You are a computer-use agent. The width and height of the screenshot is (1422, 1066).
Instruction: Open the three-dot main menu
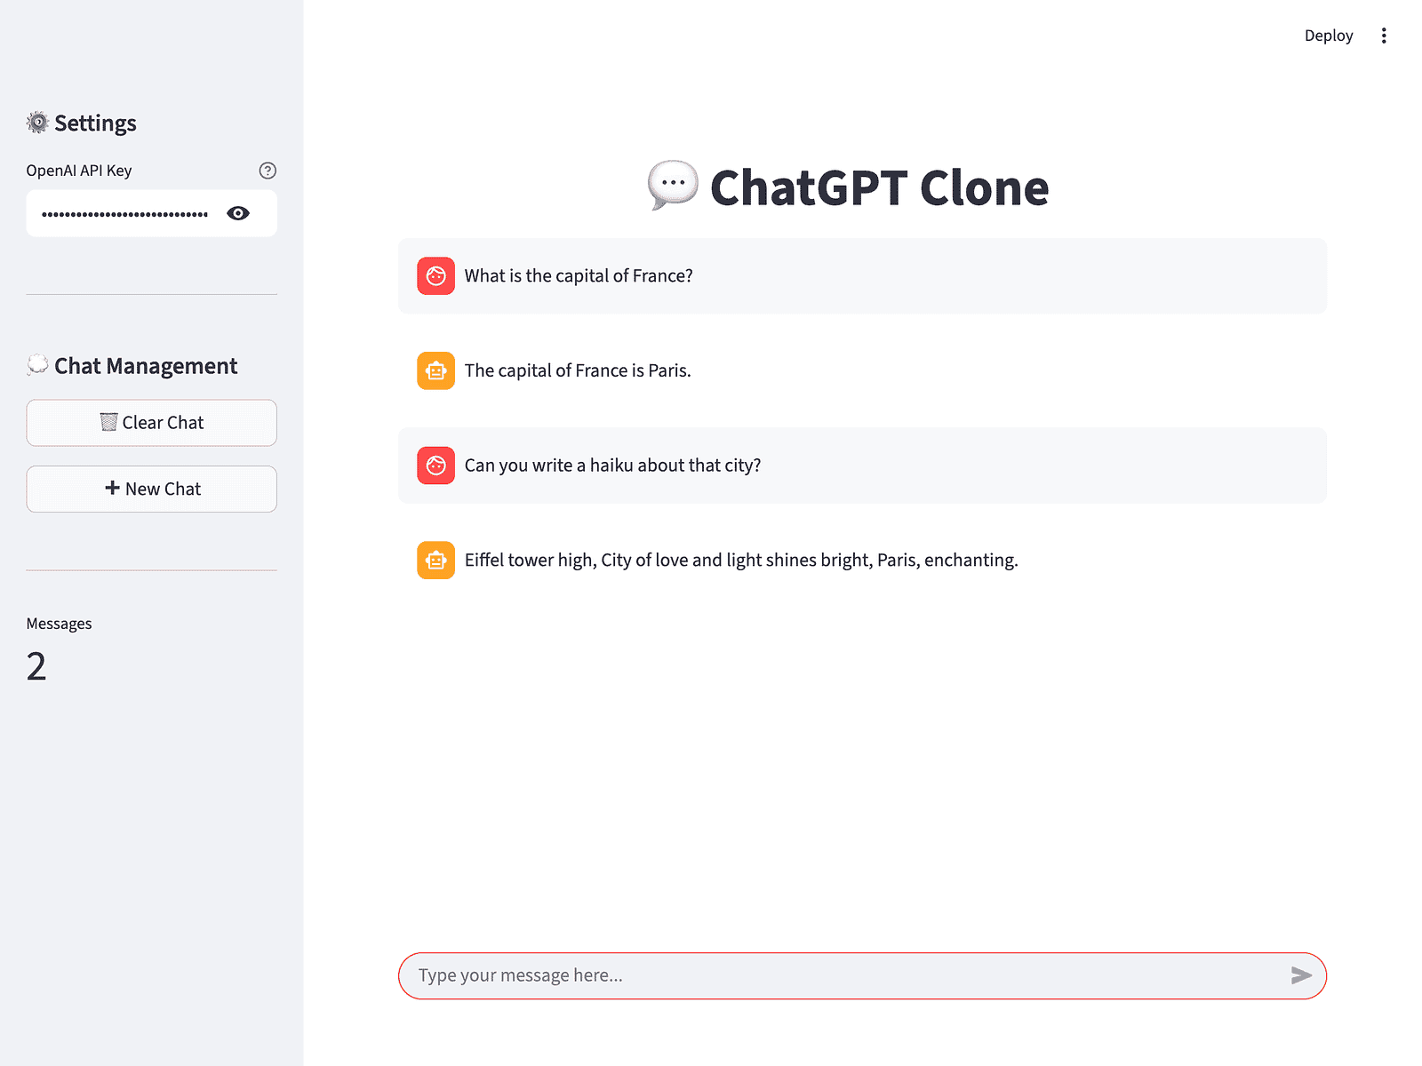pyautogui.click(x=1384, y=36)
